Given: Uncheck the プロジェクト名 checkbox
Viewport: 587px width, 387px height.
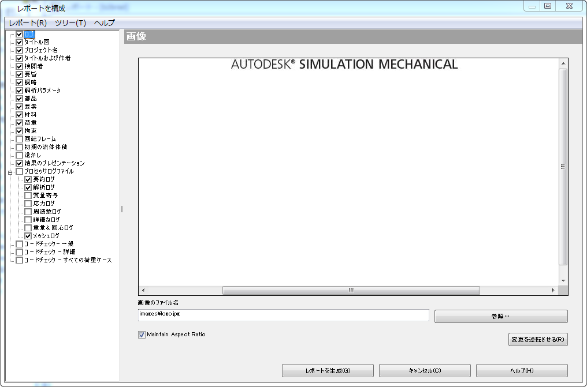Looking at the screenshot, I should coord(20,50).
